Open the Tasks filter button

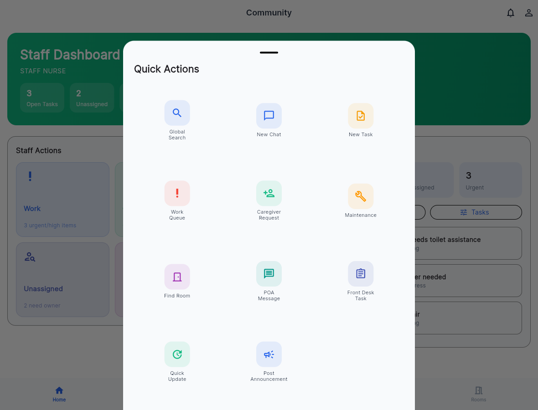[x=476, y=212]
